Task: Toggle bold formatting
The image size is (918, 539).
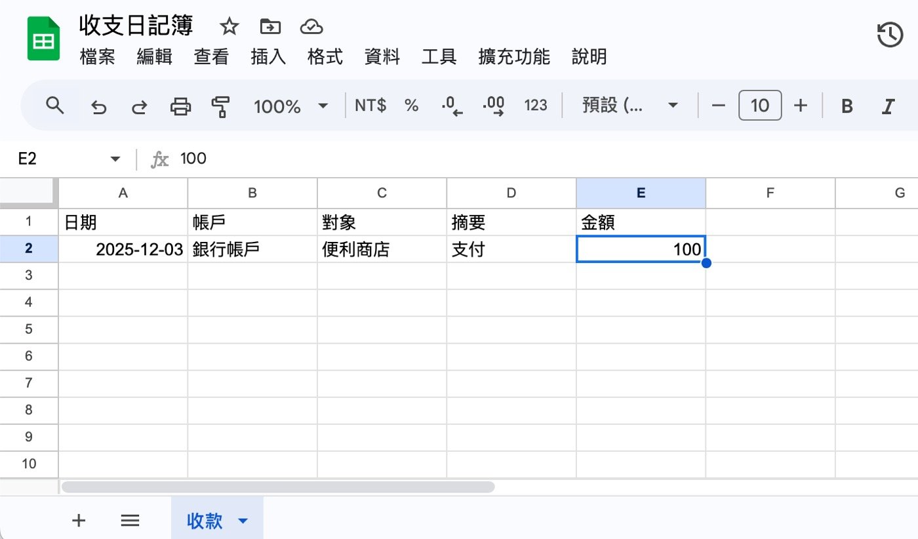Action: click(847, 105)
